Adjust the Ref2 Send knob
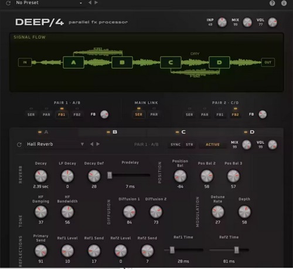 147,251
